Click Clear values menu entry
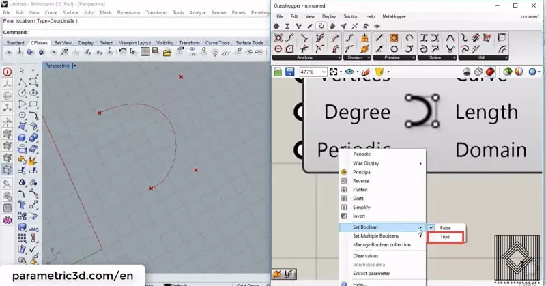Image resolution: width=546 pixels, height=286 pixels. (367, 256)
